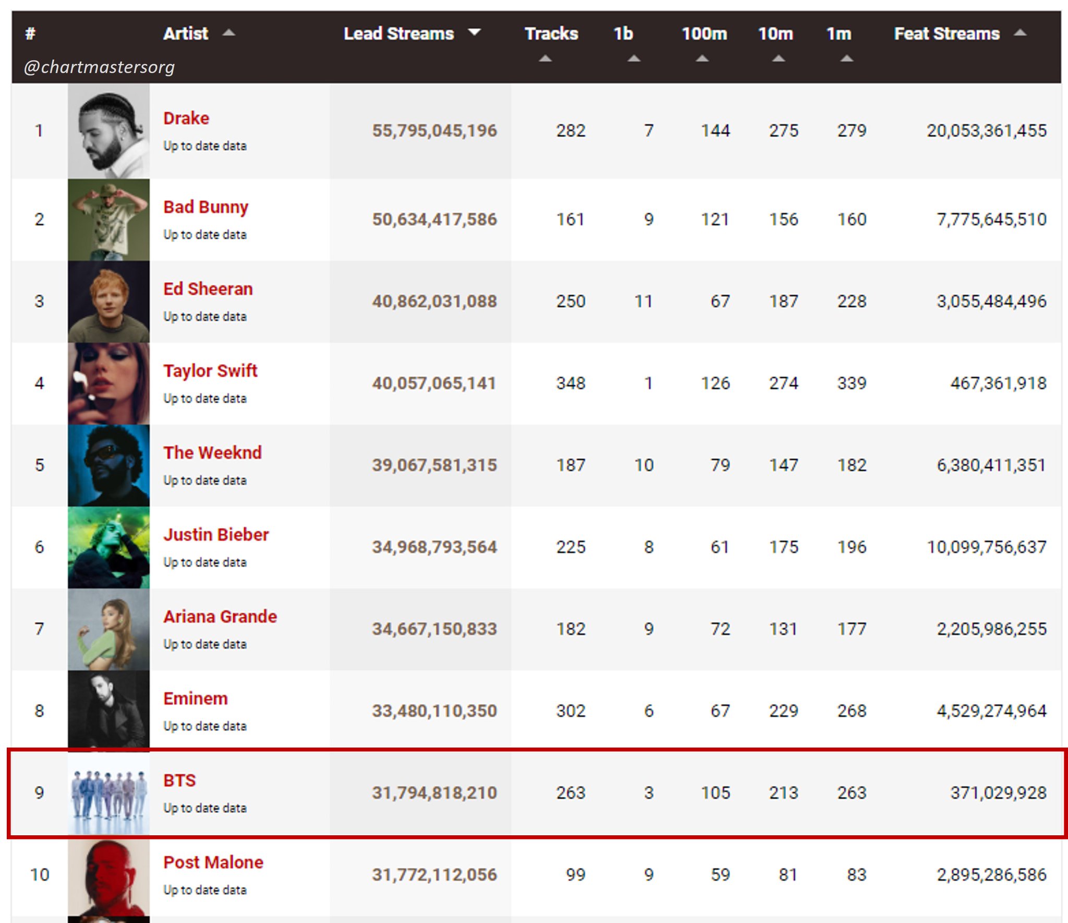Screen dimensions: 1068x923
Task: Click the Lead Streams descending sort arrow
Action: click(474, 33)
